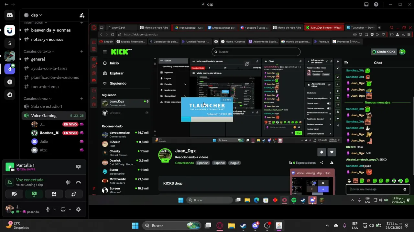Select server icon with letter S
The width and height of the screenshot is (414, 232).
[x=10, y=43]
